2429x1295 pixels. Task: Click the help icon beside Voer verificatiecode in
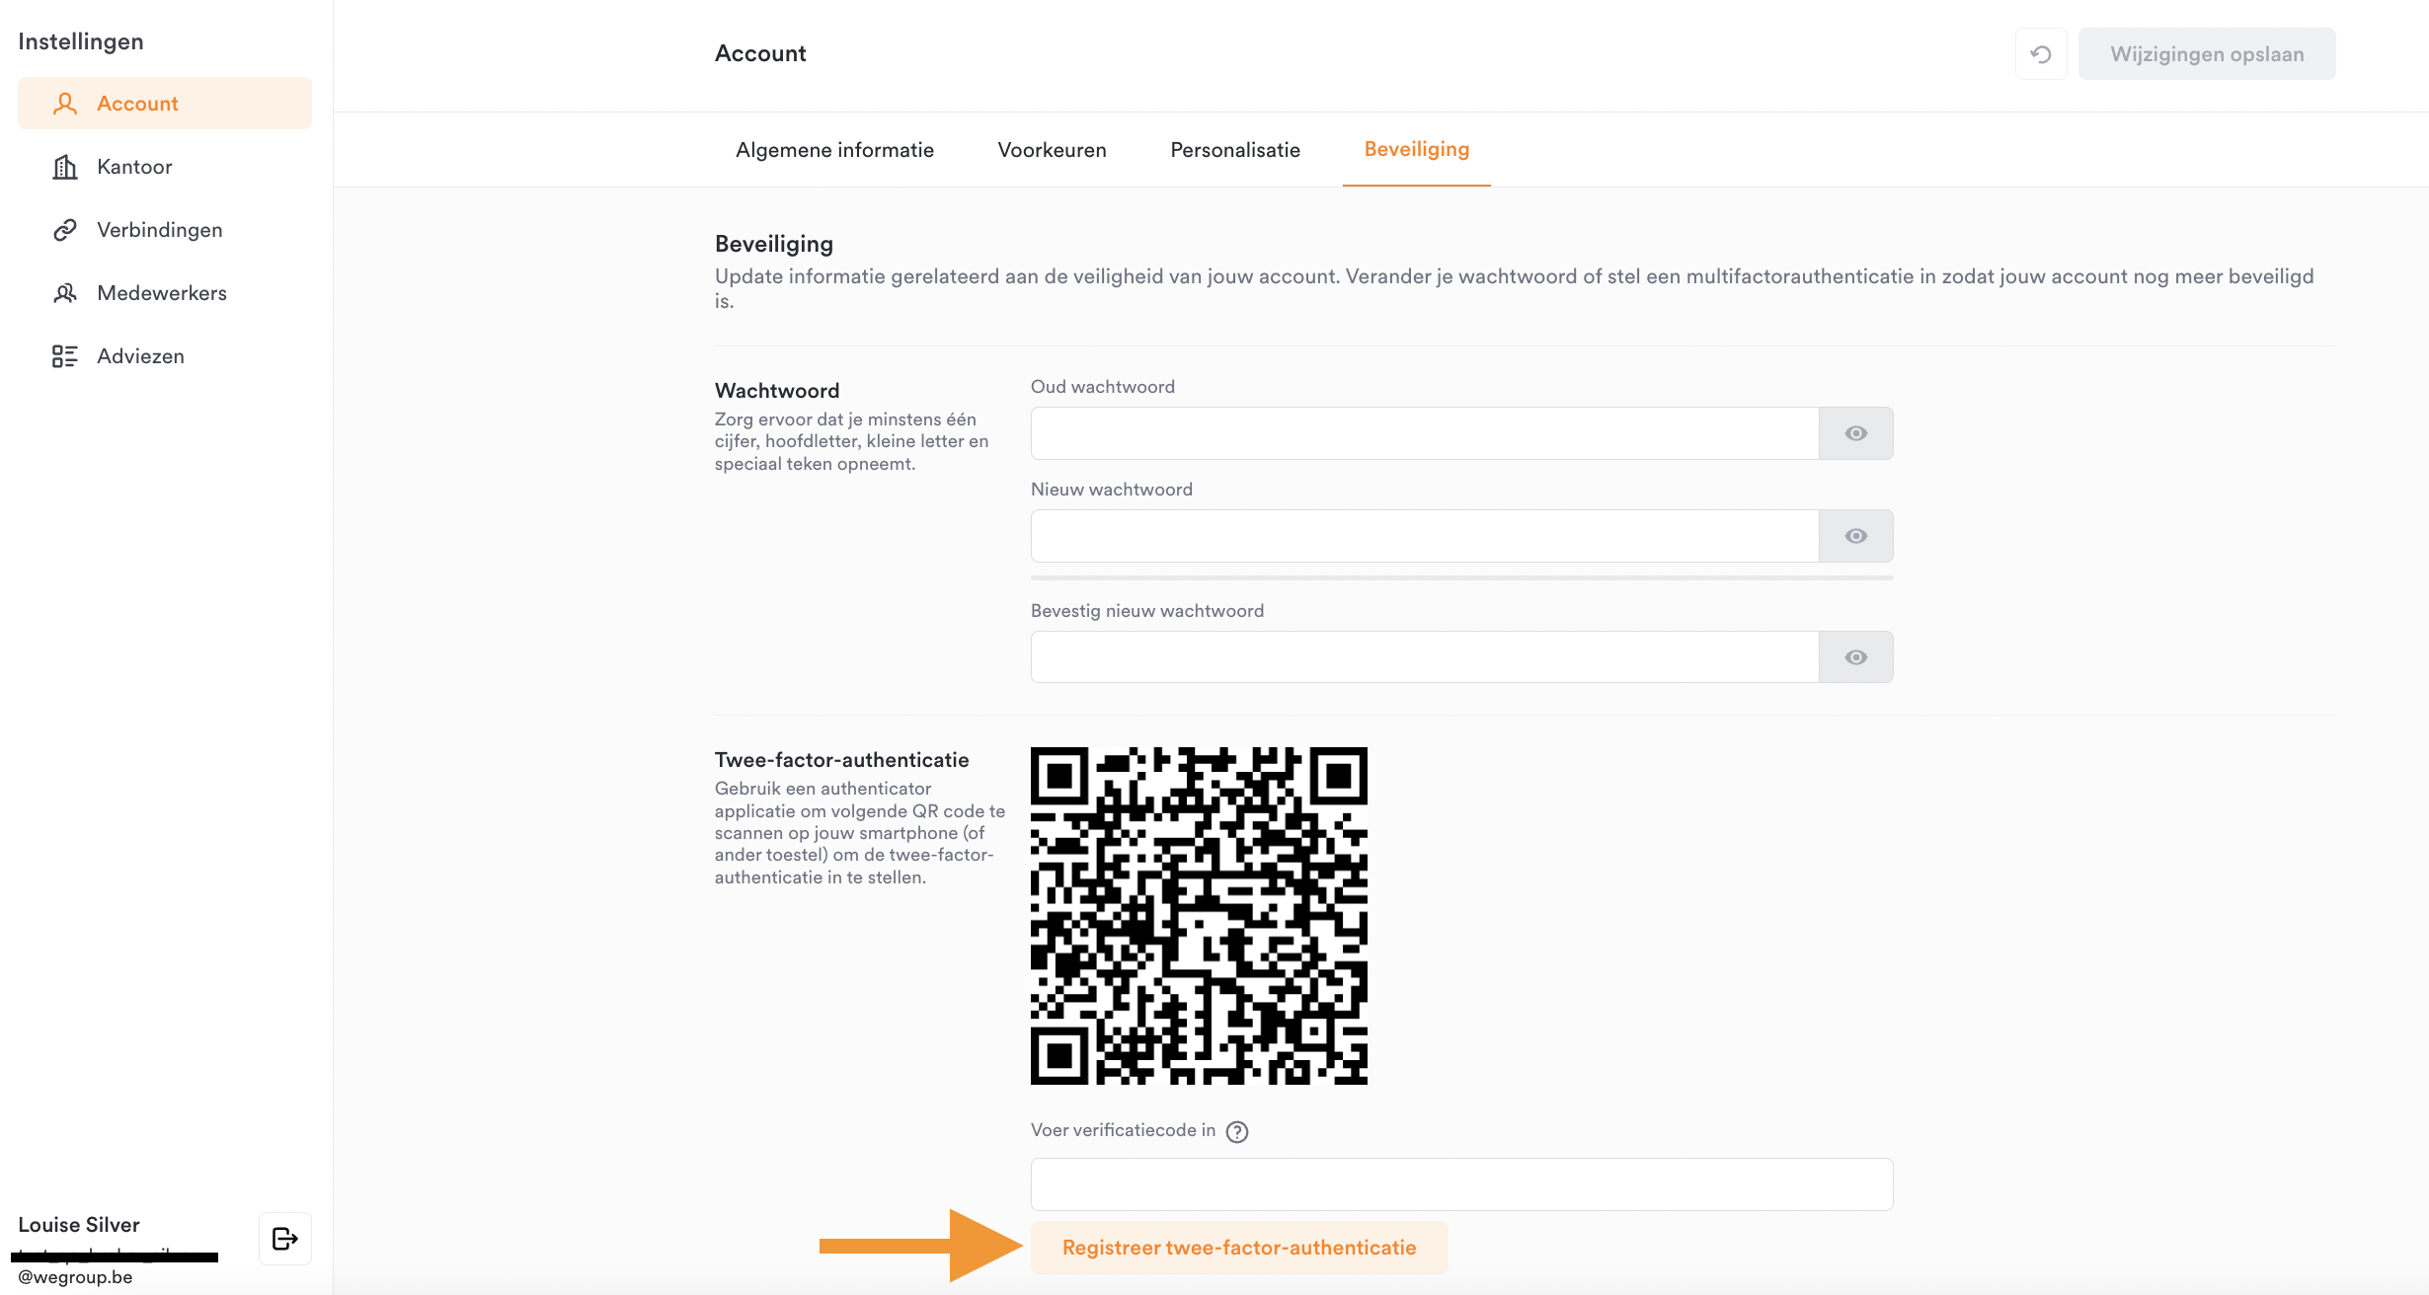(x=1237, y=1132)
